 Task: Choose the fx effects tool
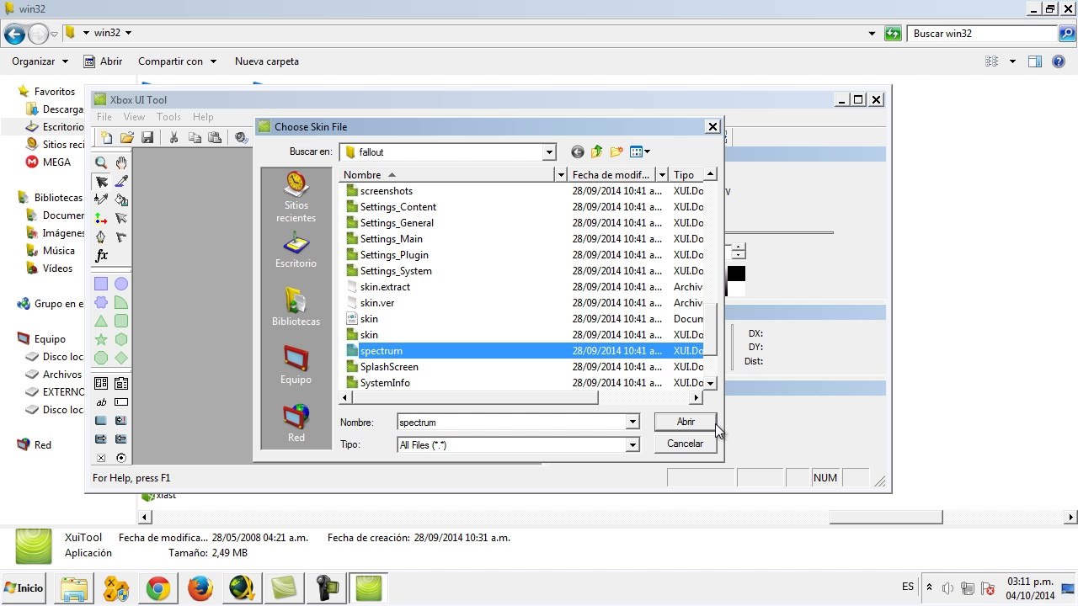pos(101,255)
